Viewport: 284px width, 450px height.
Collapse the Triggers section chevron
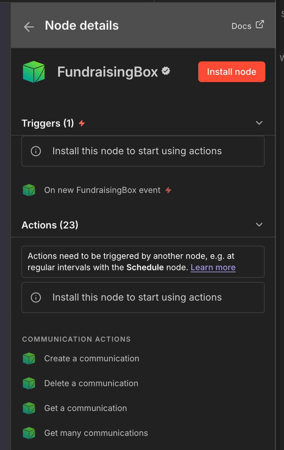point(259,123)
